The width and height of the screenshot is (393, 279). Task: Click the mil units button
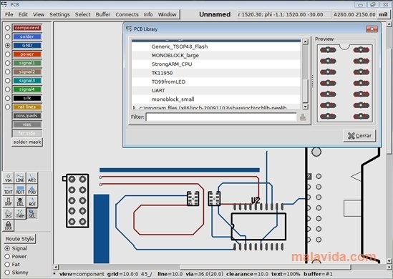[383, 14]
